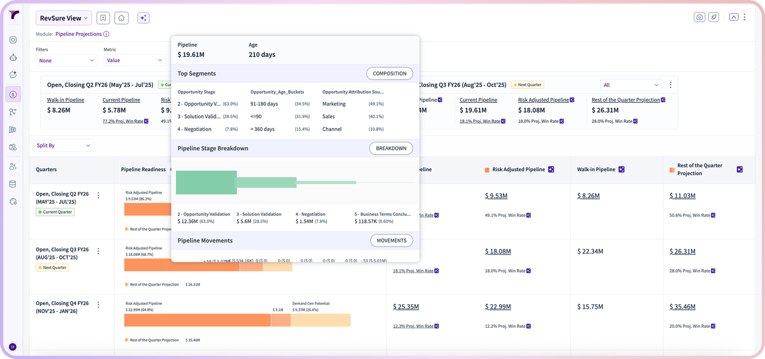The height and width of the screenshot is (359, 765).
Task: Open the heart shield icon in the sidebar
Action: (13, 40)
